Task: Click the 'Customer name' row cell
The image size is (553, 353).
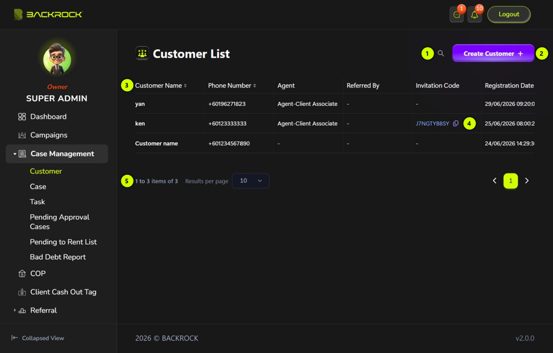Action: pos(156,143)
